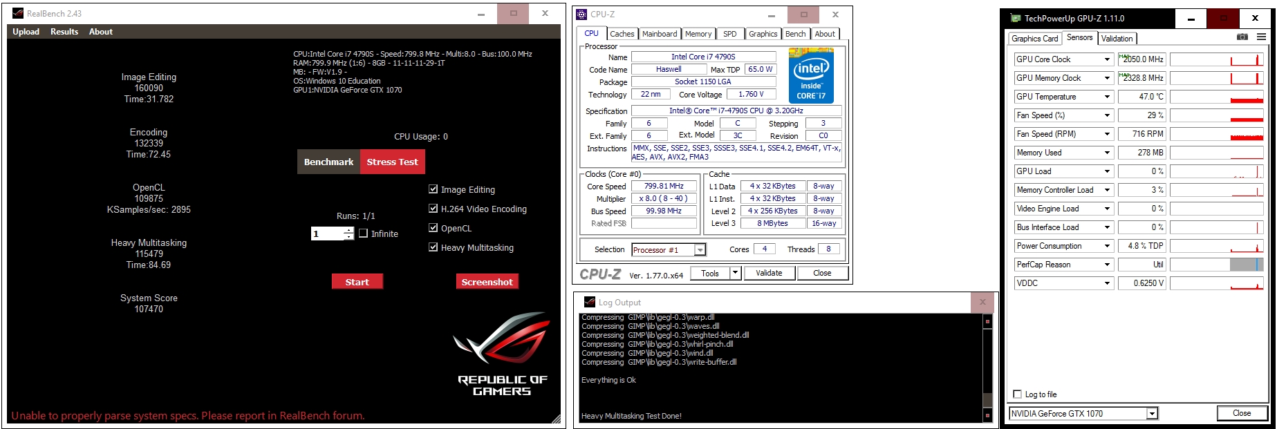Open the GPU-Z Validation tab
The width and height of the screenshot is (1277, 429).
click(x=1117, y=39)
